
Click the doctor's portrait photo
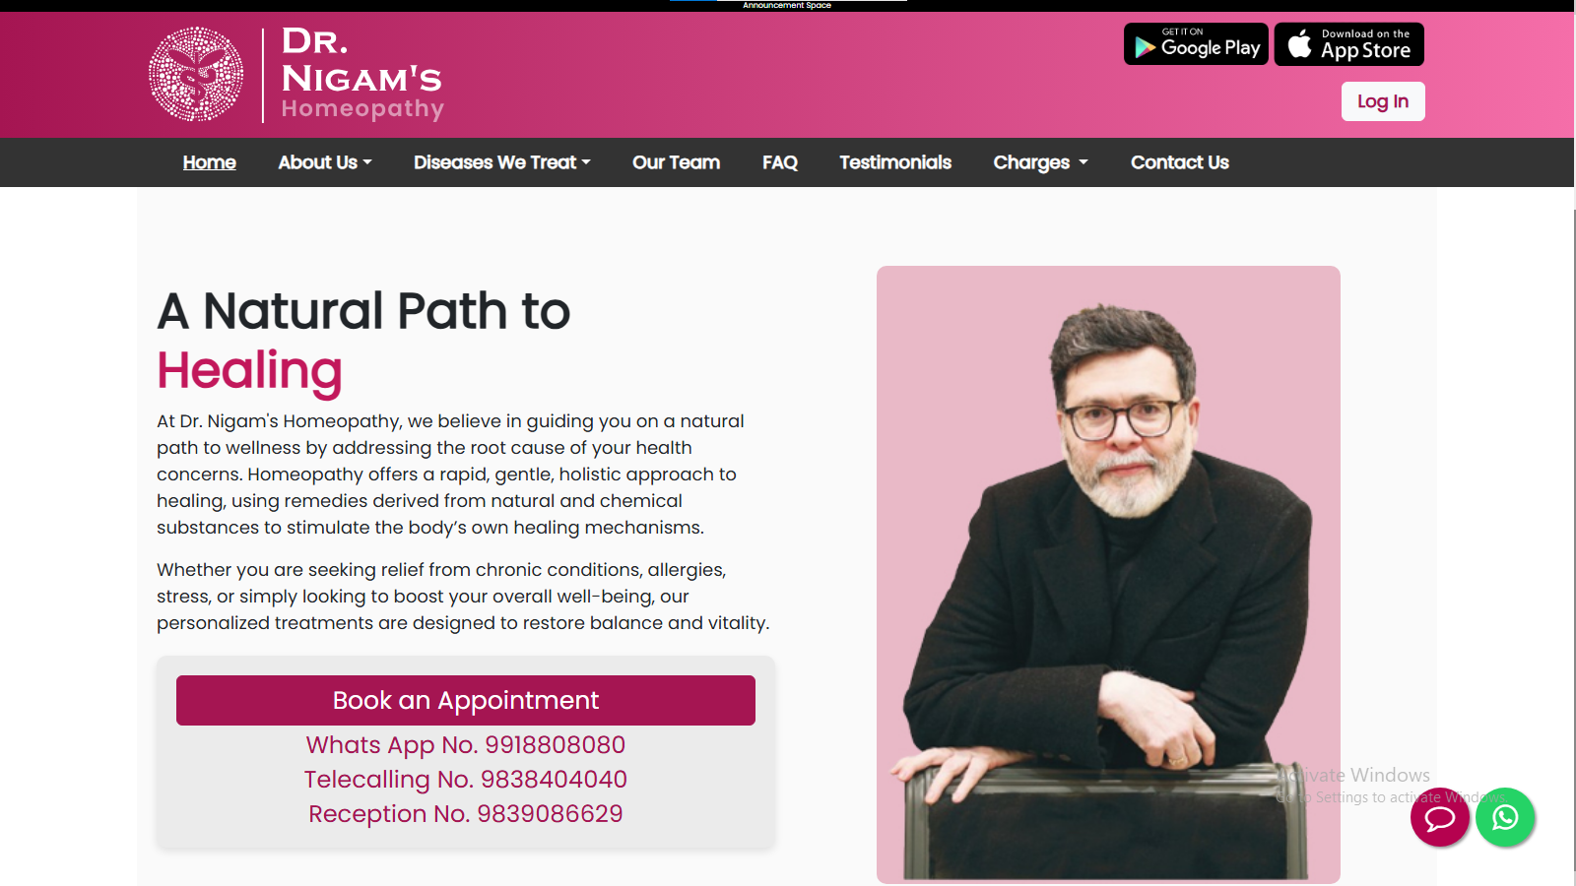point(1108,575)
